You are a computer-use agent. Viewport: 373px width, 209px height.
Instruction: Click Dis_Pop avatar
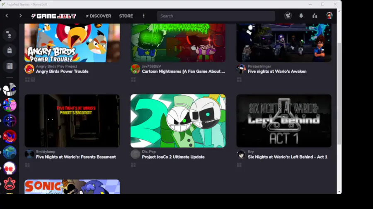point(135,154)
